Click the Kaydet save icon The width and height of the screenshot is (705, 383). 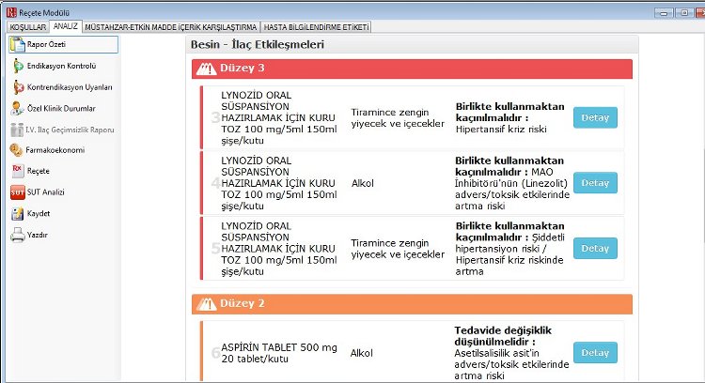(x=18, y=214)
